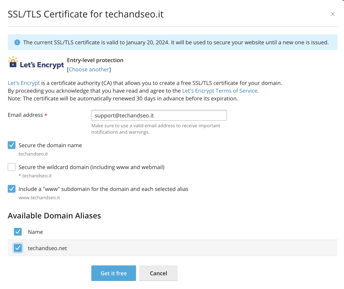Close the SSL/TLS Certificate dialog
This screenshot has height=289, width=344.
(x=333, y=14)
